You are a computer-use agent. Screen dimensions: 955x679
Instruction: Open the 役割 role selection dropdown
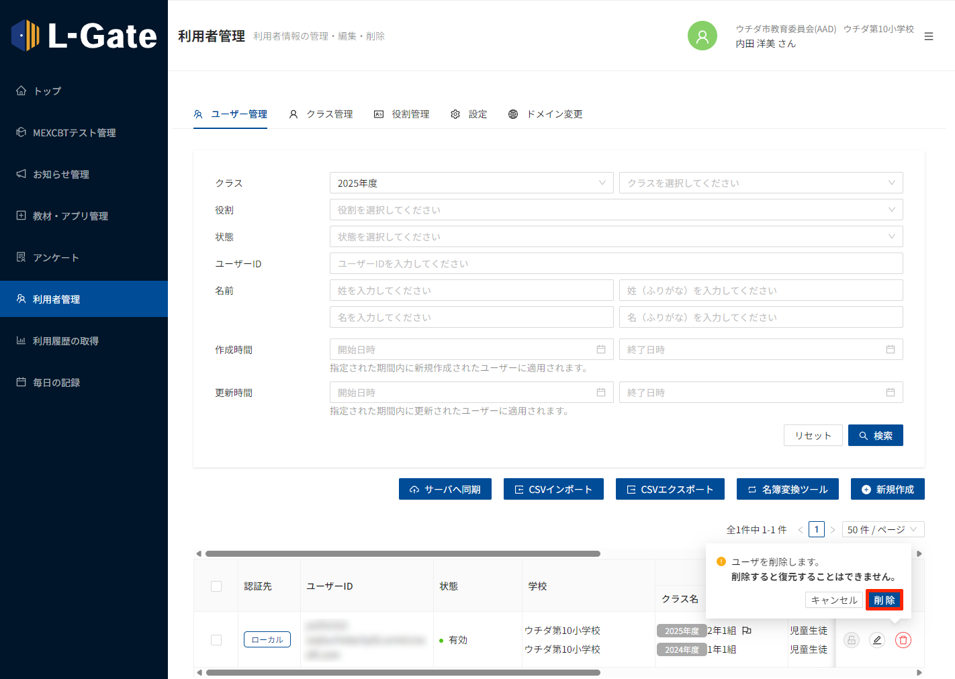point(615,210)
